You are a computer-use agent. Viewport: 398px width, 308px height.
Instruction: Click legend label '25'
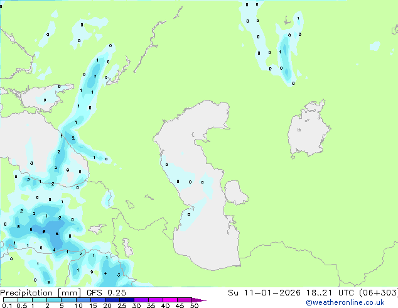[x=122, y=305]
